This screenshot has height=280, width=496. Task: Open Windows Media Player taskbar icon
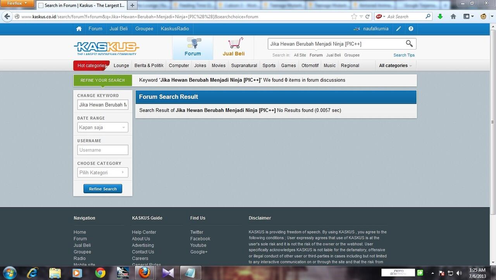click(x=77, y=273)
